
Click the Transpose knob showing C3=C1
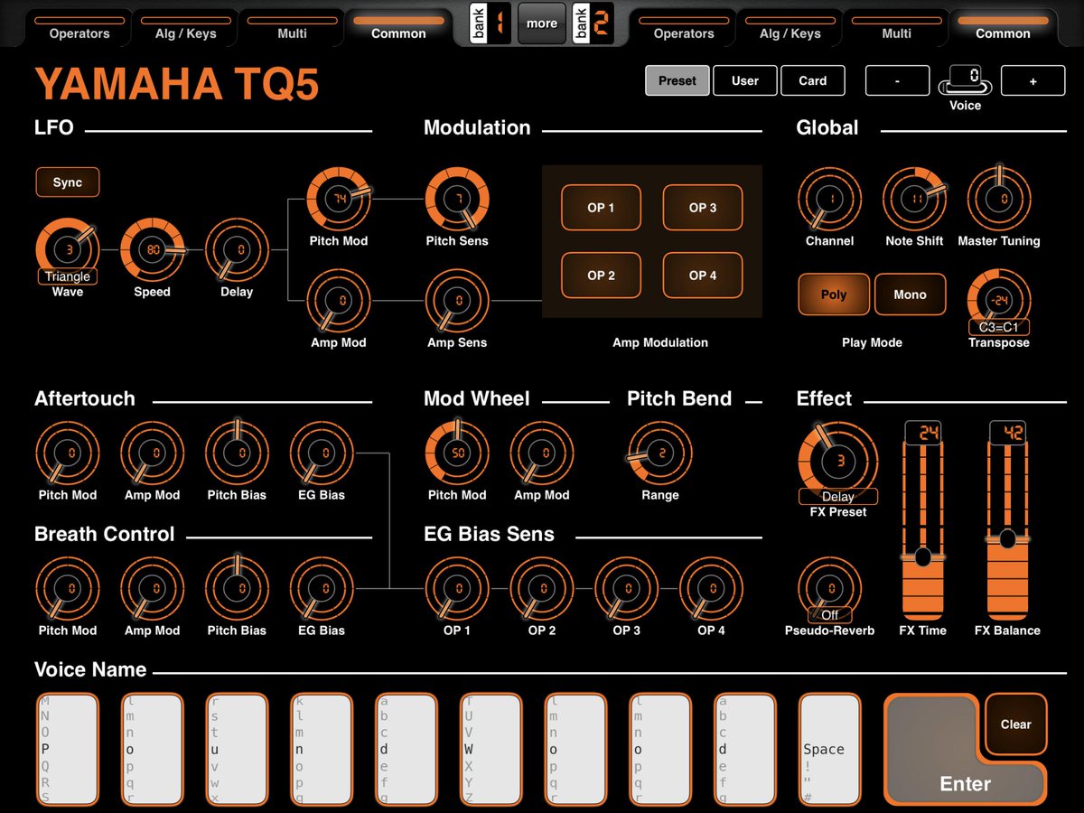(998, 298)
